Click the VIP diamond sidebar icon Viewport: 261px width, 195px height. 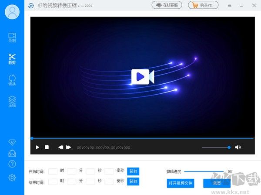tap(12, 142)
